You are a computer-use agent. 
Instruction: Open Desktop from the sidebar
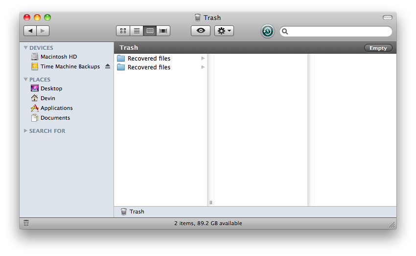tap(51, 88)
